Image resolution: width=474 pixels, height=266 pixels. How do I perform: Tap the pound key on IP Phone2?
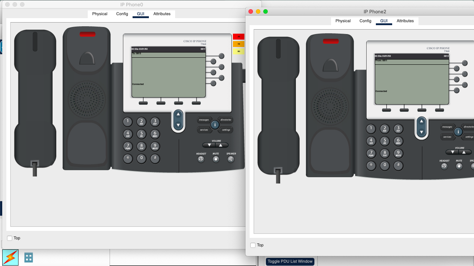coord(398,165)
